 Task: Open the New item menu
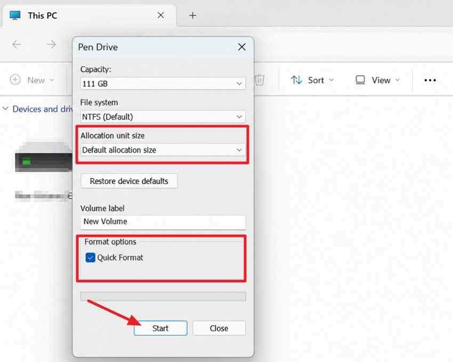(32, 80)
